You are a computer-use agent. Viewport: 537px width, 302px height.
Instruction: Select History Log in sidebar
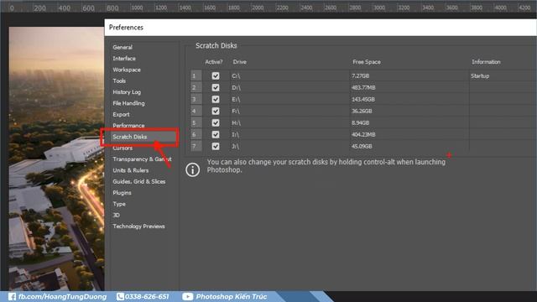pyautogui.click(x=127, y=92)
